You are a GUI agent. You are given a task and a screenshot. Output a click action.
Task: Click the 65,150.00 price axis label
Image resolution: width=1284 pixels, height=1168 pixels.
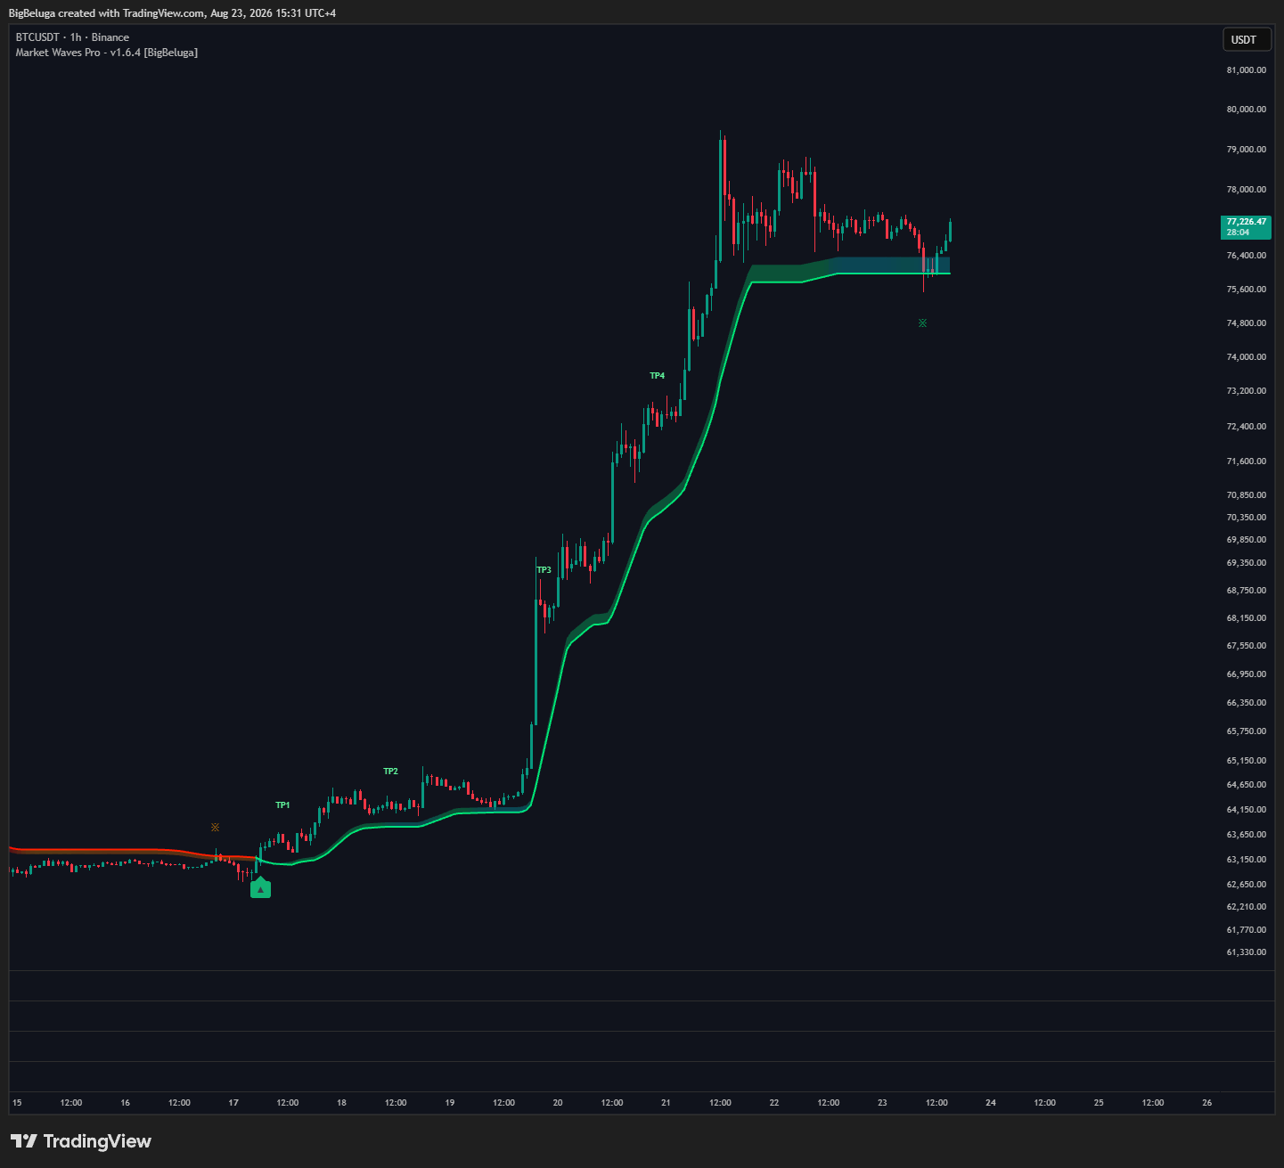(x=1247, y=761)
